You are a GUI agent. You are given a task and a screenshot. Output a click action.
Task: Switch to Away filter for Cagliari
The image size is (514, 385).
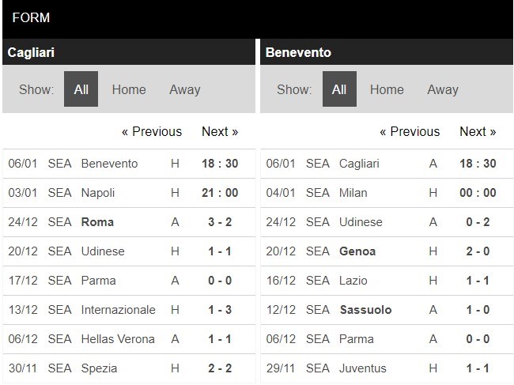click(184, 89)
